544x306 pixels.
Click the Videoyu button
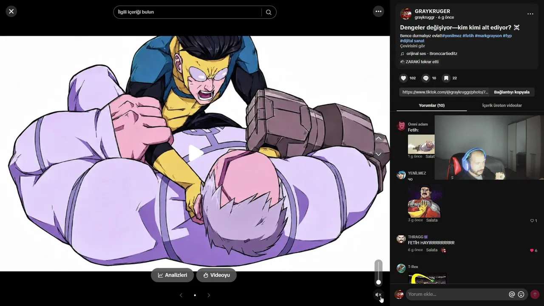coord(216,275)
